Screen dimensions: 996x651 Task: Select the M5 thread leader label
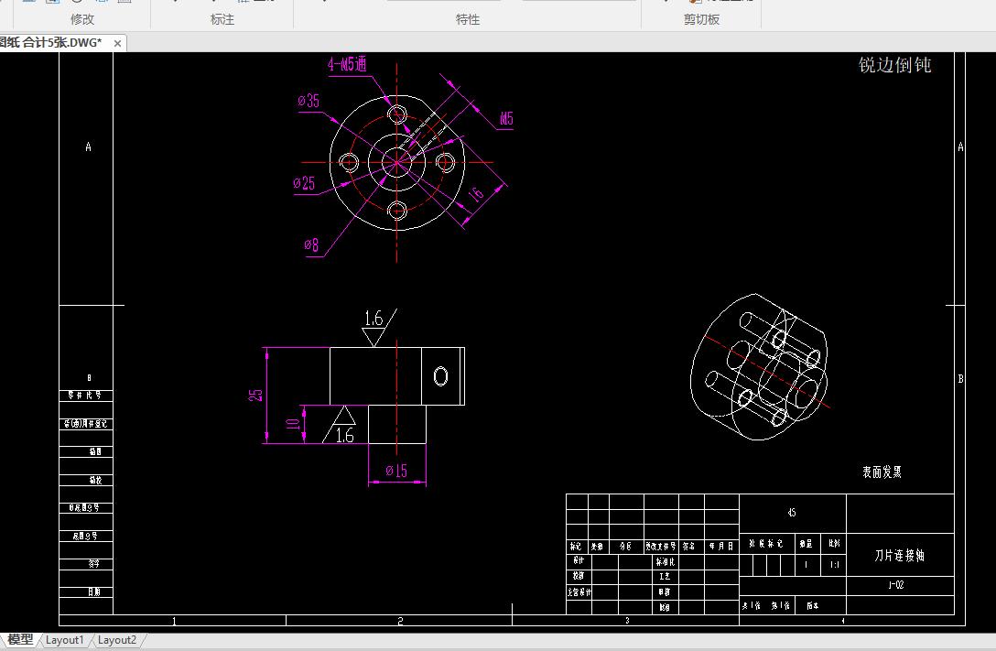coord(506,119)
